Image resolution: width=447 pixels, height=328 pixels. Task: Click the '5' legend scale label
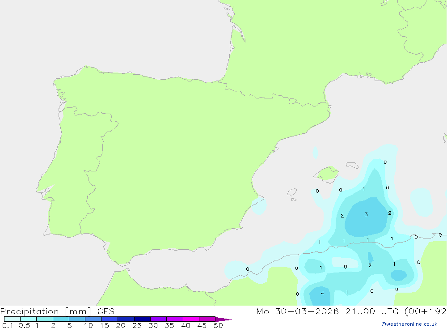69,325
